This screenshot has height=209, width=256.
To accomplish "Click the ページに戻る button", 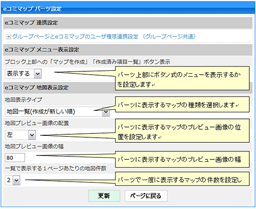I will [x=146, y=196].
